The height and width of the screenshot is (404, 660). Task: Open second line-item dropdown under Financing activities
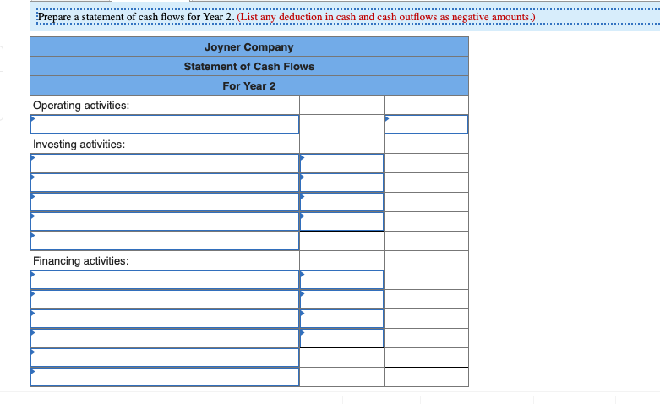(x=165, y=299)
